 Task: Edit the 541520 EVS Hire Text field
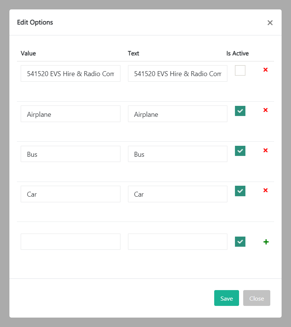[x=177, y=73]
